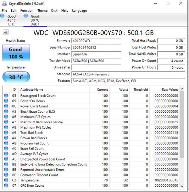This screenshot has height=192, width=189.
Task: Click status icon for Total Bad Block
Action: coord(6,132)
